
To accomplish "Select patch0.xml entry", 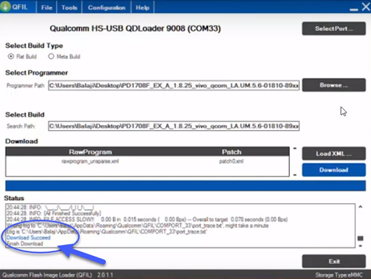I will point(231,161).
